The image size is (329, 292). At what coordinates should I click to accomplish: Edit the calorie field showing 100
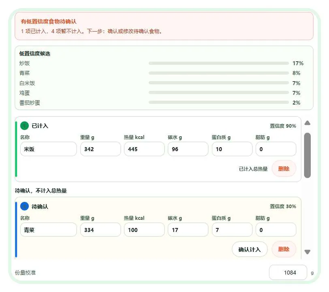click(144, 230)
